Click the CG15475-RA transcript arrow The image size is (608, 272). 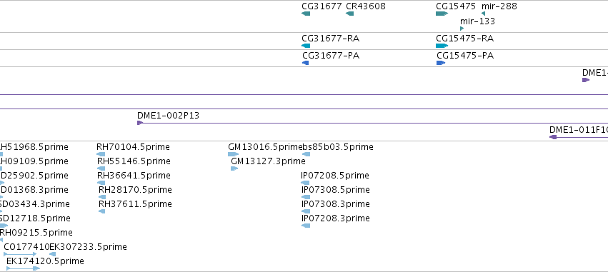click(x=442, y=46)
